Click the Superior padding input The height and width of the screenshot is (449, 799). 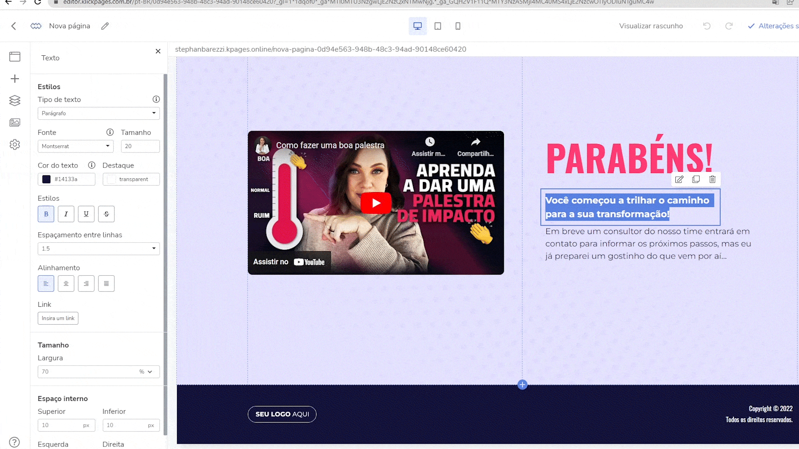(x=66, y=425)
